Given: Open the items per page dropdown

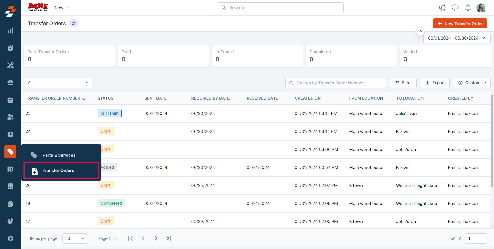Looking at the screenshot, I should [x=75, y=238].
